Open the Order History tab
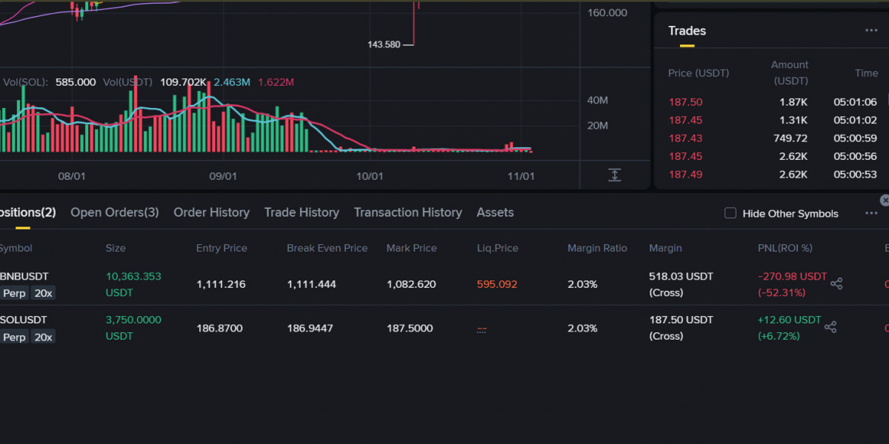 211,212
